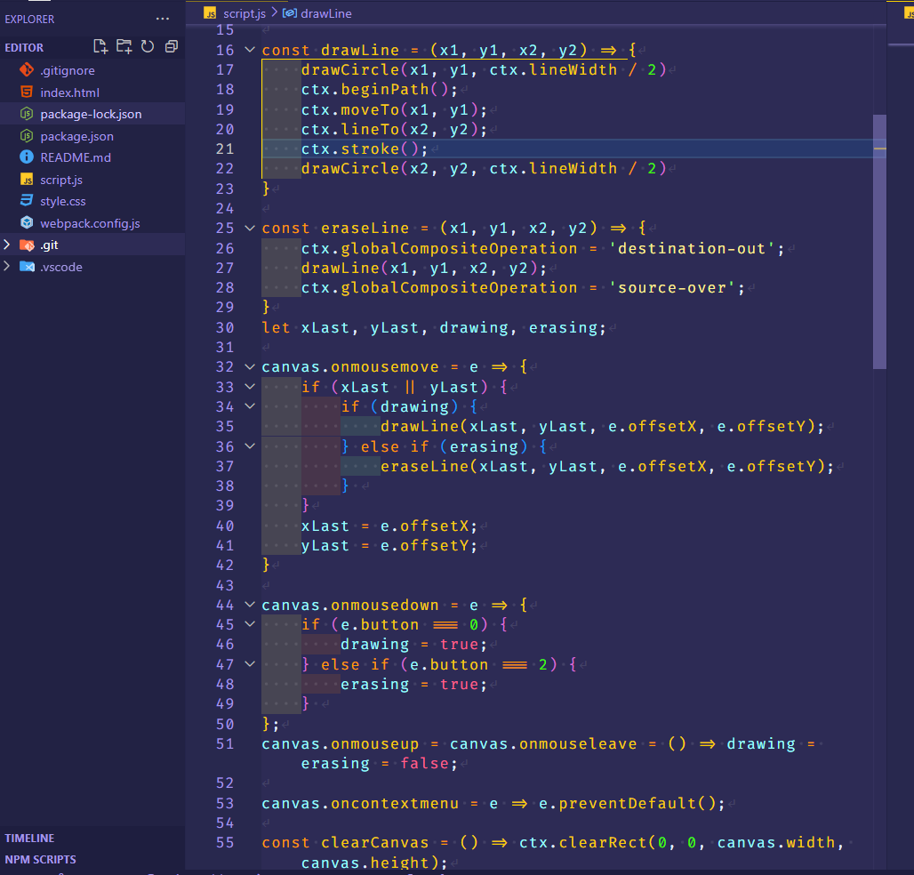
Task: Click the EXPLORER panel title
Action: 29,20
